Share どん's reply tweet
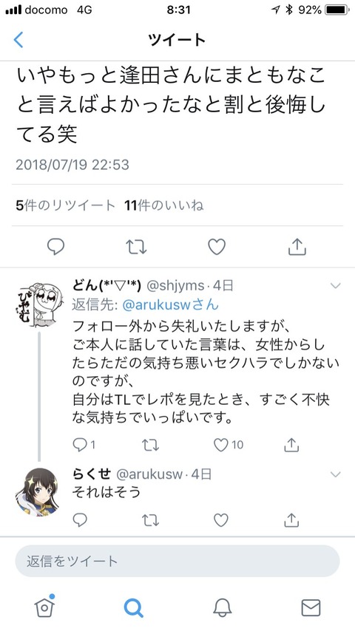The height and width of the screenshot is (631, 355). tap(291, 445)
